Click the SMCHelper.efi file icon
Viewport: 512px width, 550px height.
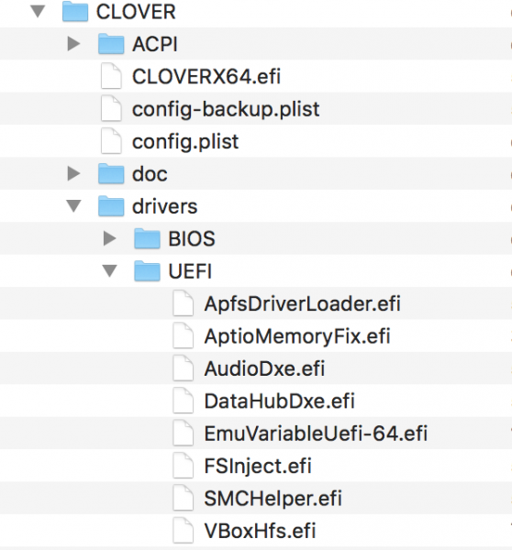tap(184, 498)
